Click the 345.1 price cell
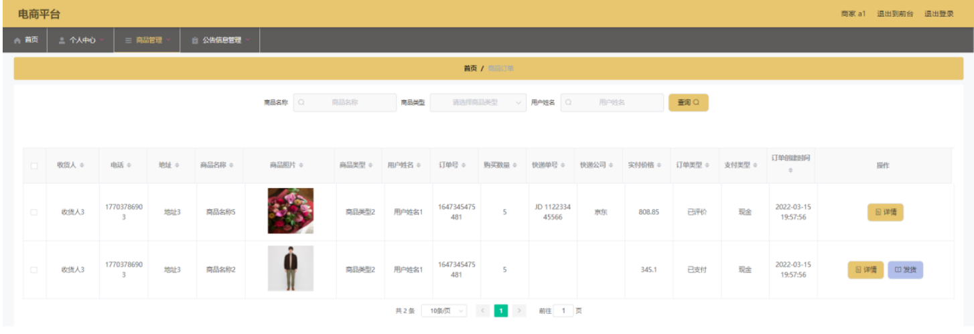 pos(648,270)
